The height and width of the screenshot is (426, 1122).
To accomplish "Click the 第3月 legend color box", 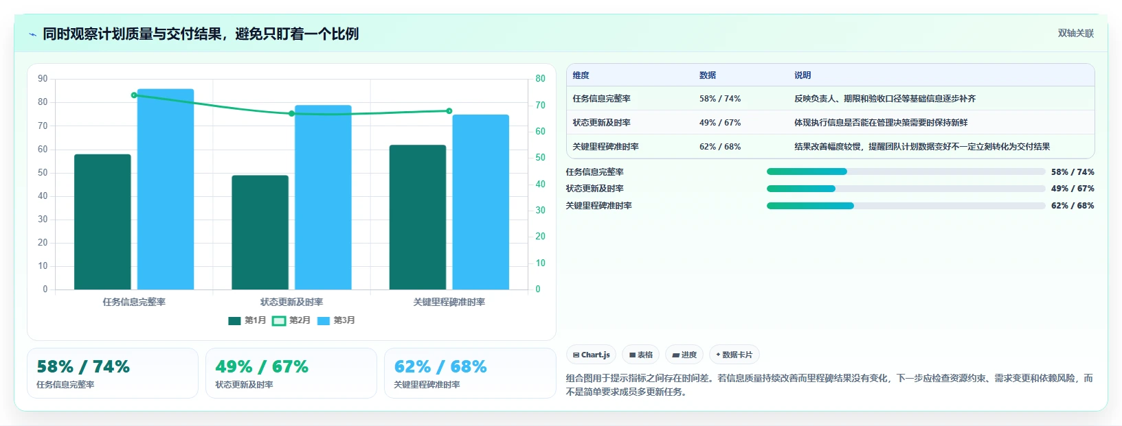I will tap(324, 320).
